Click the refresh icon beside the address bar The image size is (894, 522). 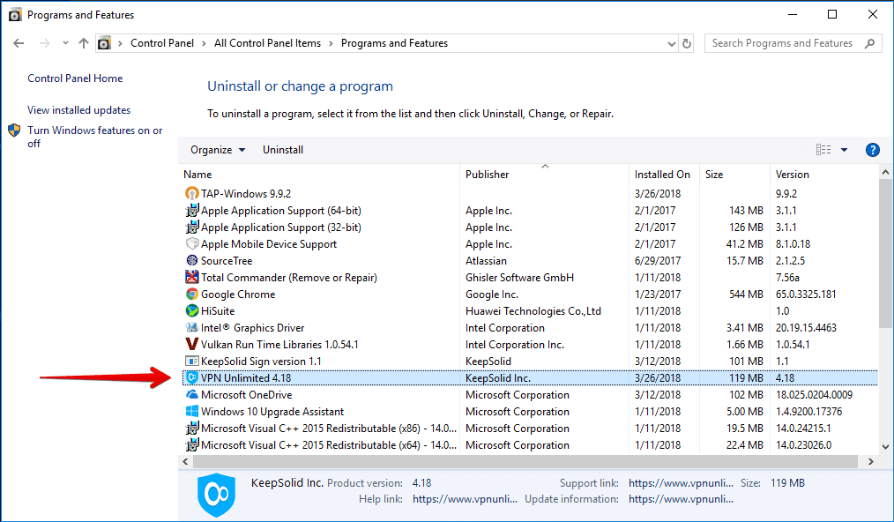coord(687,42)
